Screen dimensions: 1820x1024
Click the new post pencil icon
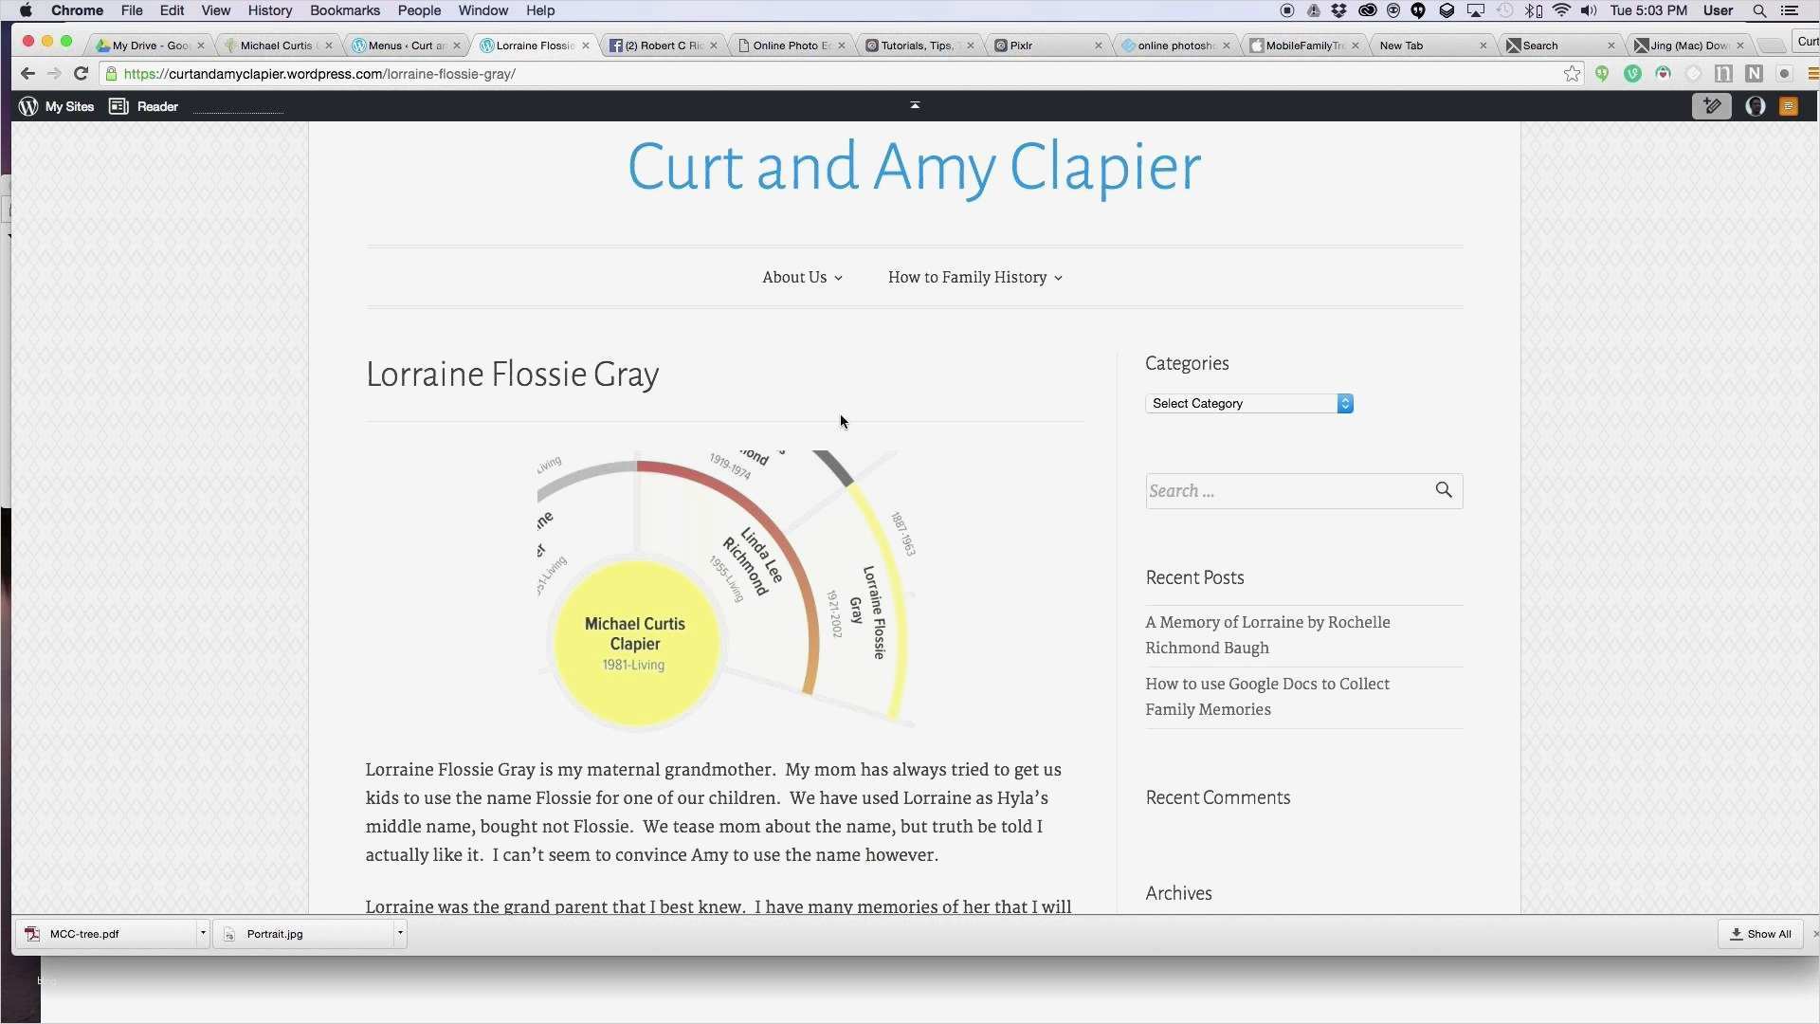click(x=1711, y=107)
